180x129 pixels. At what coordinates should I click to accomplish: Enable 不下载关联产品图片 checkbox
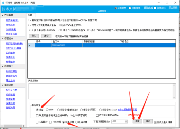[97, 115]
